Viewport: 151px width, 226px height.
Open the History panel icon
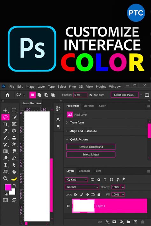click(x=58, y=108)
